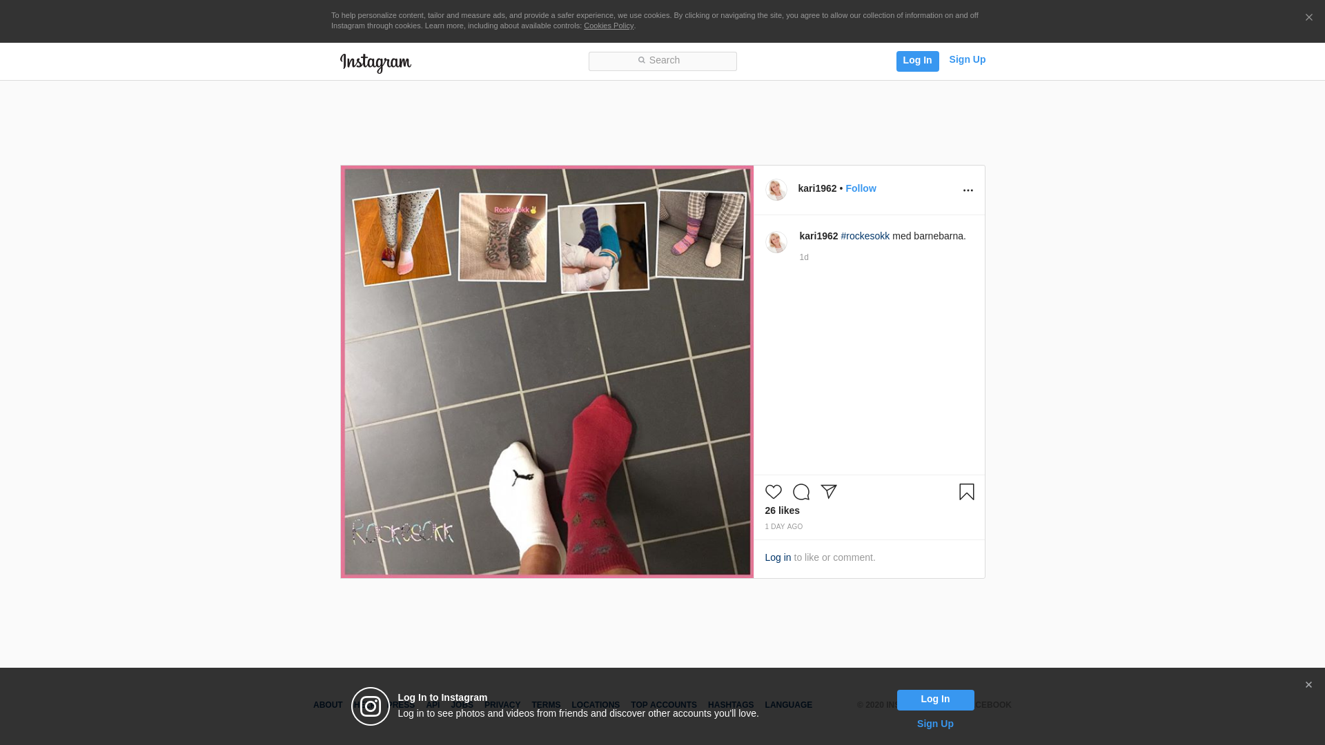Screen dimensions: 1325x745
Task: Click the Instagram logo in header
Action: point(375,63)
